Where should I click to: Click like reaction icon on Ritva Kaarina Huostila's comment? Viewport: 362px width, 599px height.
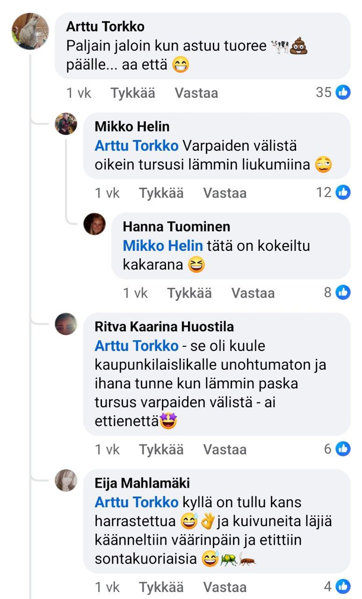click(343, 449)
